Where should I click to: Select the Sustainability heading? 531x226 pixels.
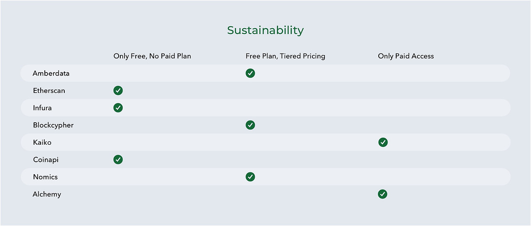(x=265, y=30)
